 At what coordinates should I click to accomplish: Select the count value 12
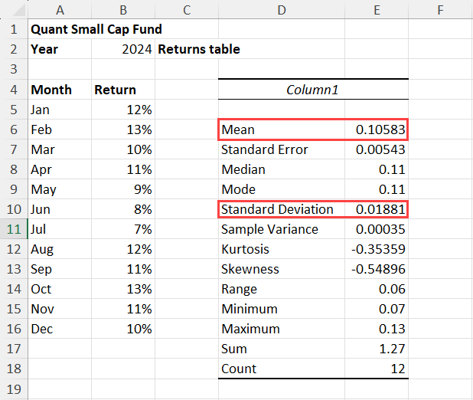377,369
